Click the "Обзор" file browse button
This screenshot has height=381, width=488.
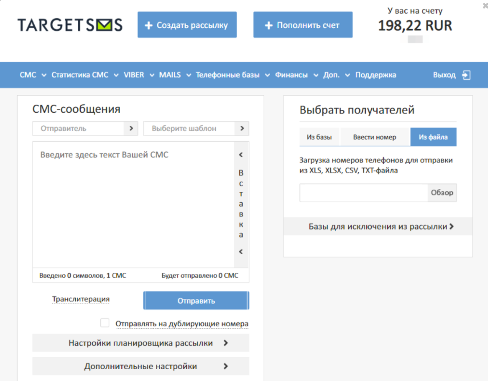coord(442,192)
